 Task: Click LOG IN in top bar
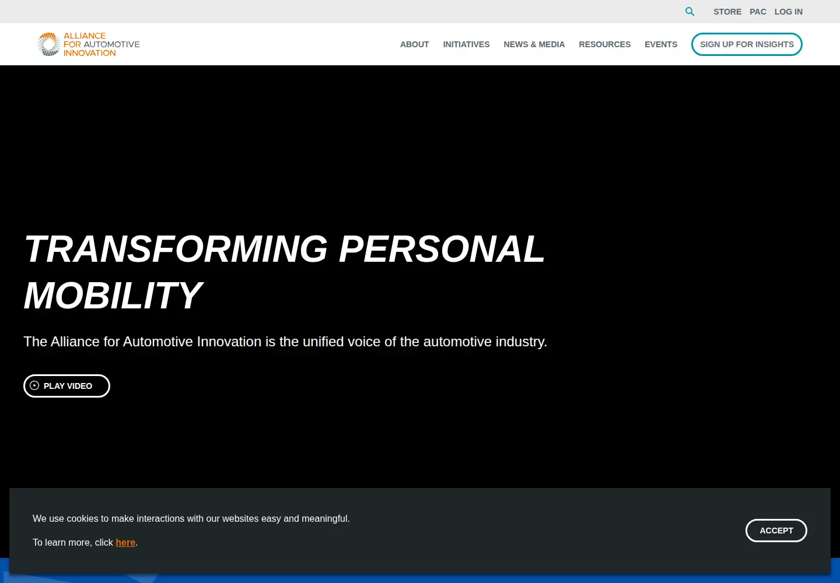788,12
